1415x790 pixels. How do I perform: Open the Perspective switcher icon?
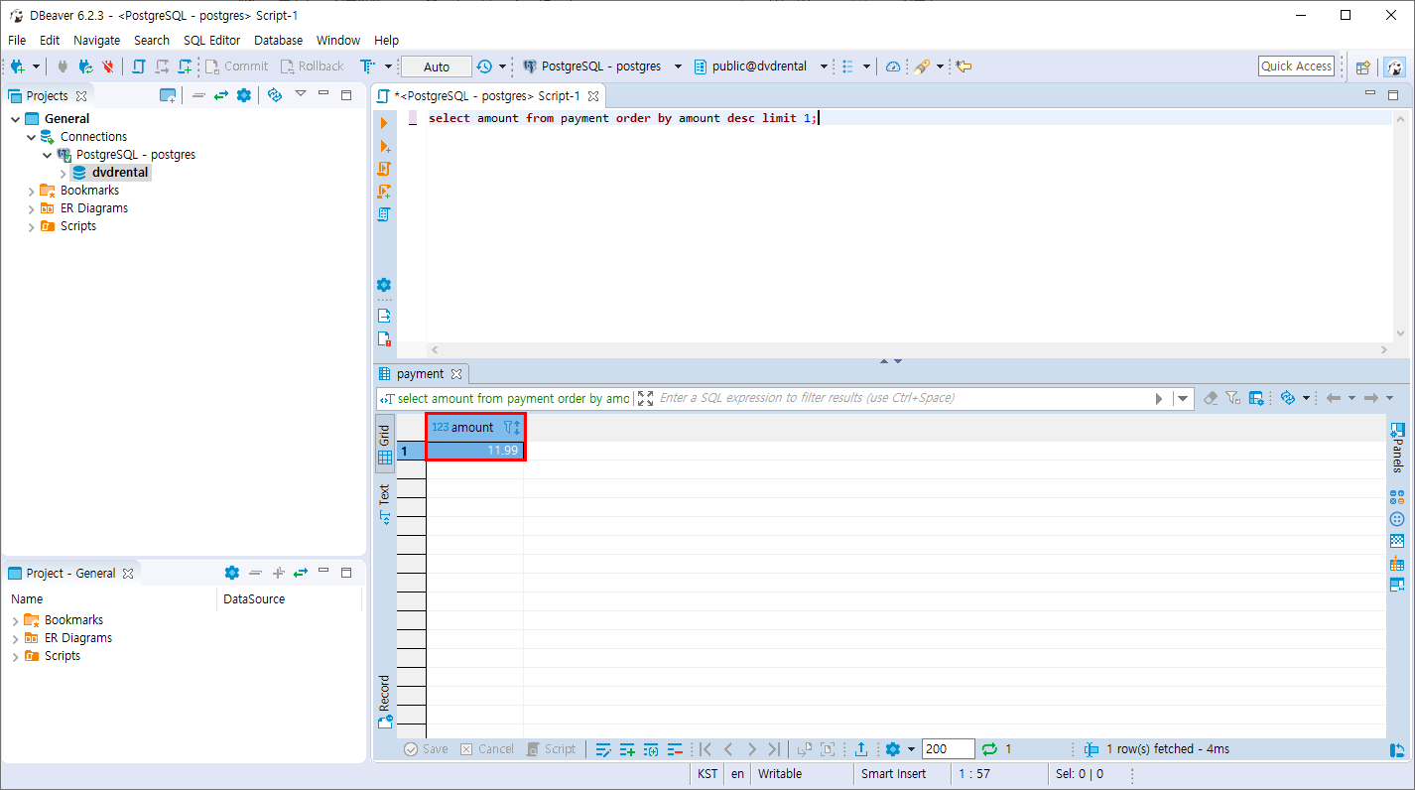(1363, 66)
